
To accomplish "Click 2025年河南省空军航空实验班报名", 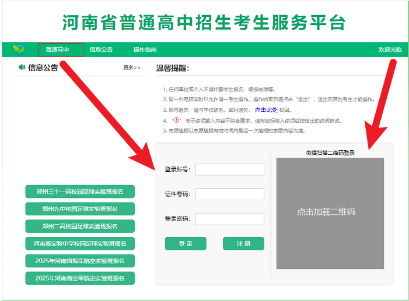I will (80, 278).
